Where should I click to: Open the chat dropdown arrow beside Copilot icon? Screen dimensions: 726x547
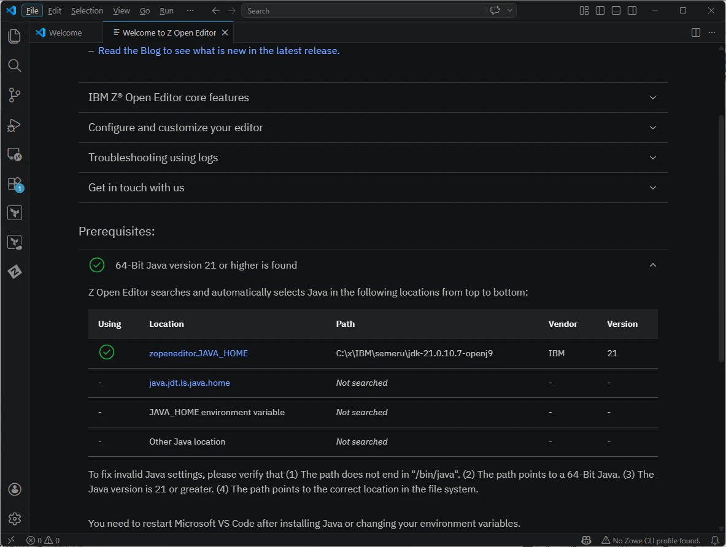point(510,10)
